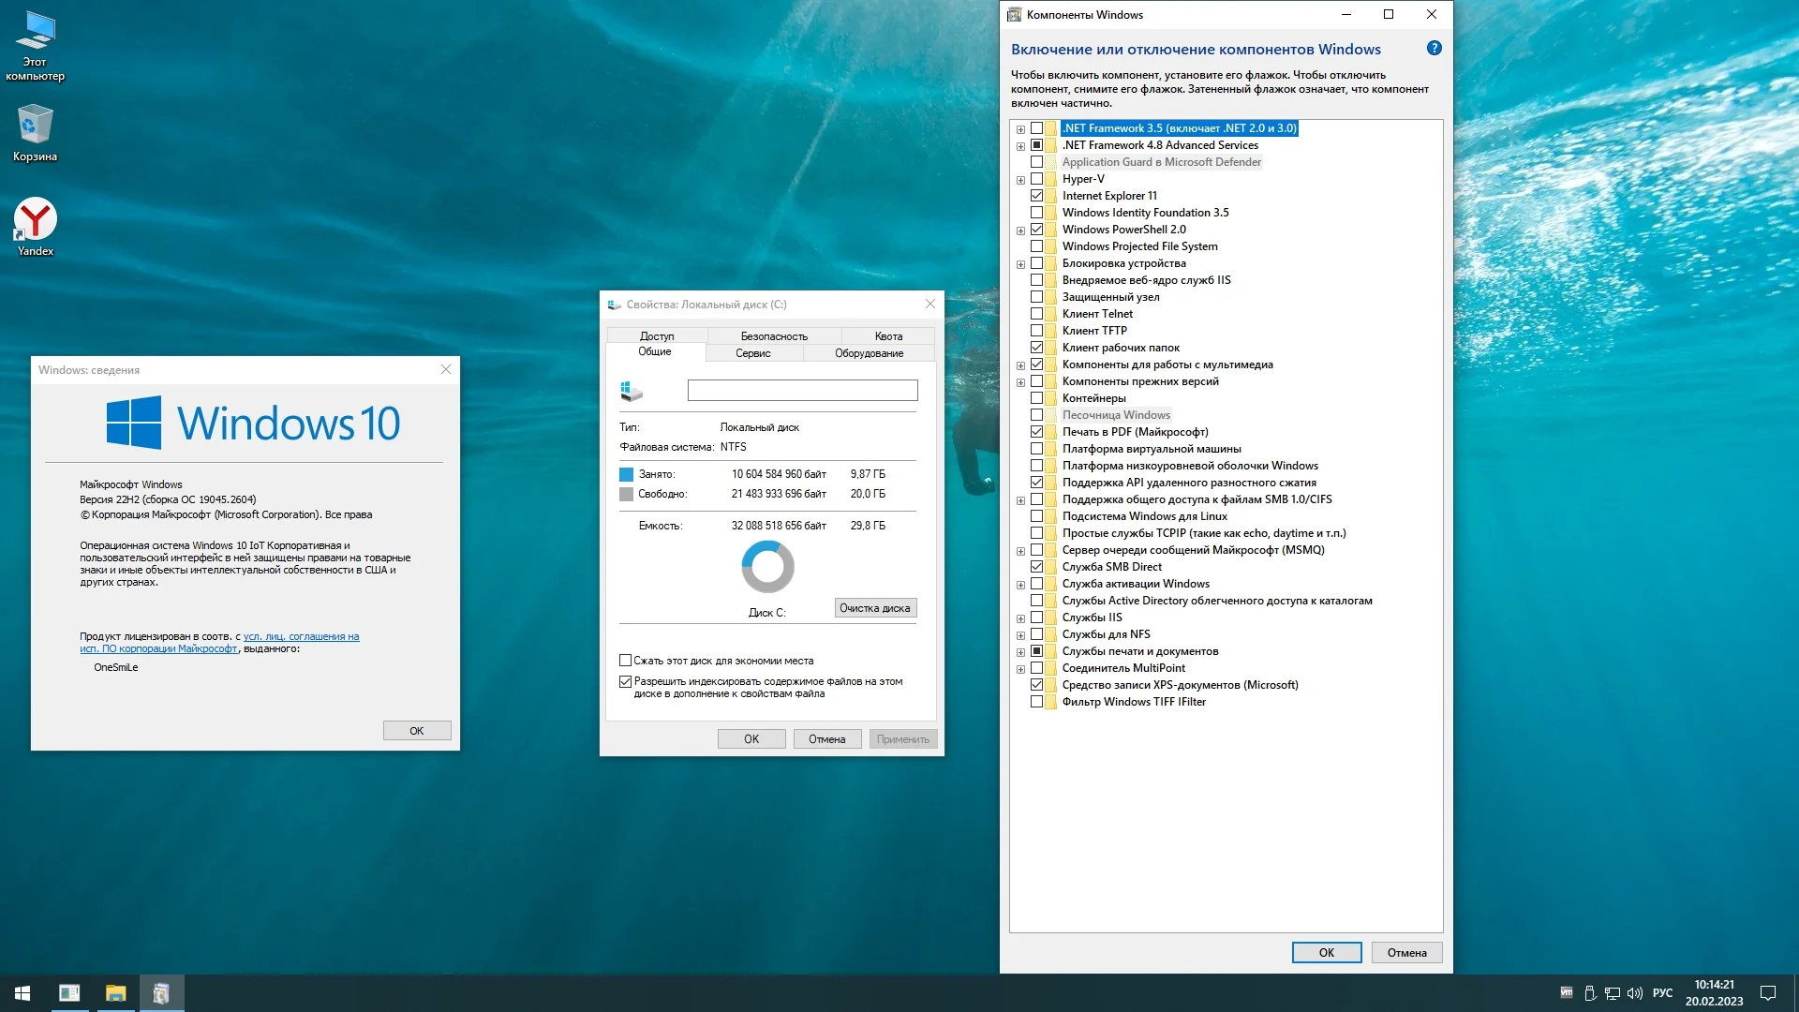Click Корзина desktop icon
Image resolution: width=1799 pixels, height=1012 pixels.
36,133
